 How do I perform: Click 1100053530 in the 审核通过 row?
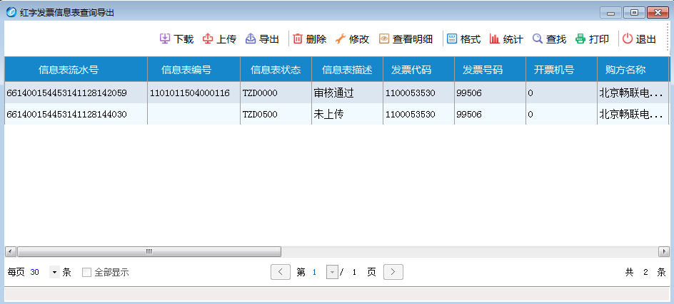coord(418,93)
